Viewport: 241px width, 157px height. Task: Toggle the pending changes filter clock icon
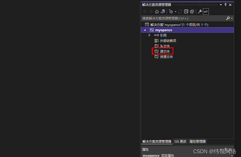[x=171, y=12]
